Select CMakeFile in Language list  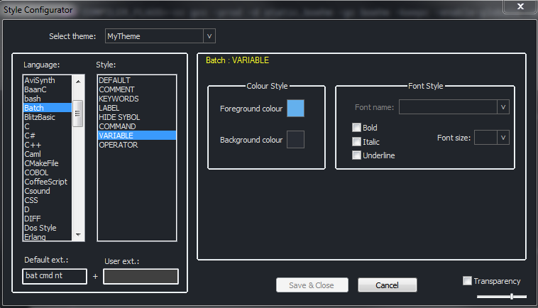[x=48, y=164]
